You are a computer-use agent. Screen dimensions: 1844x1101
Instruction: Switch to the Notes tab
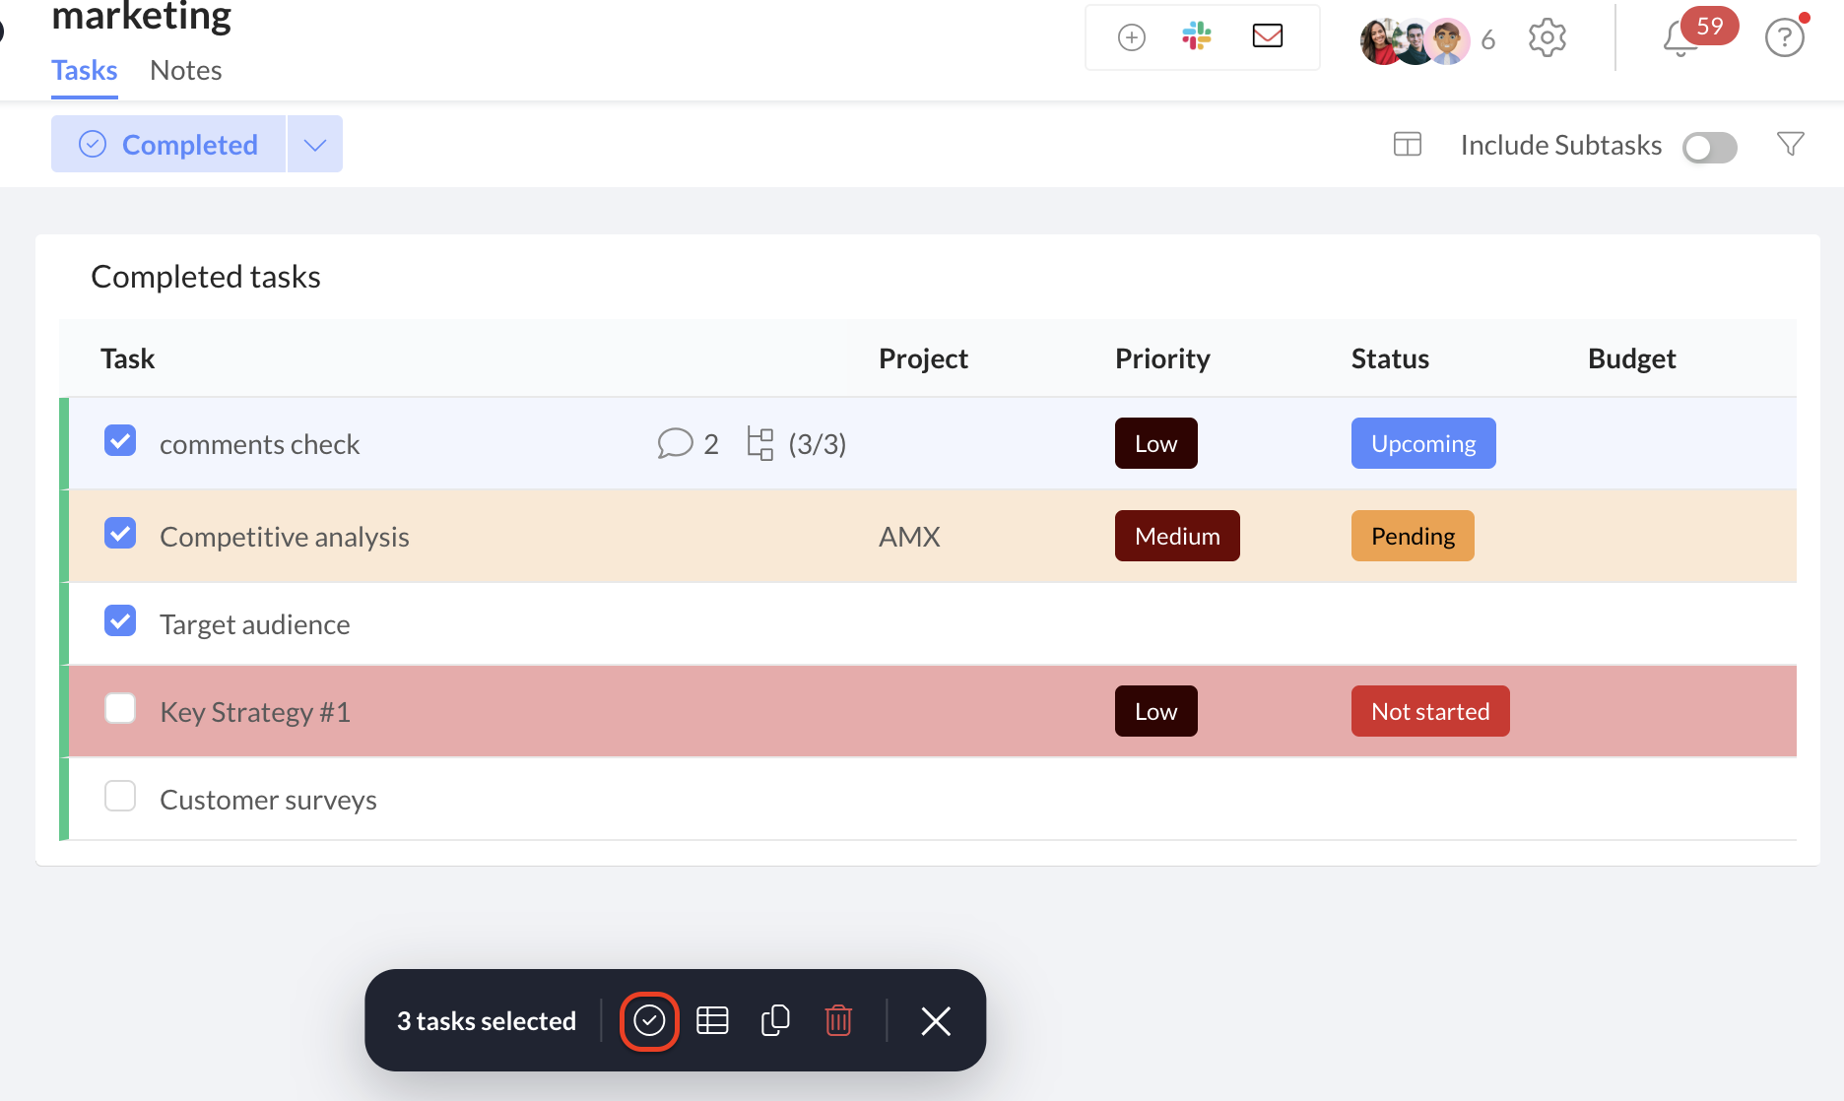pyautogui.click(x=186, y=71)
